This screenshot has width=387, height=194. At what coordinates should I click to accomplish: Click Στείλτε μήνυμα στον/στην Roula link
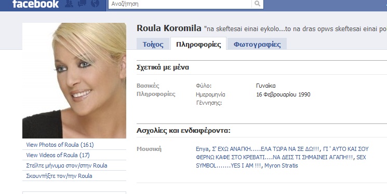[66, 165]
